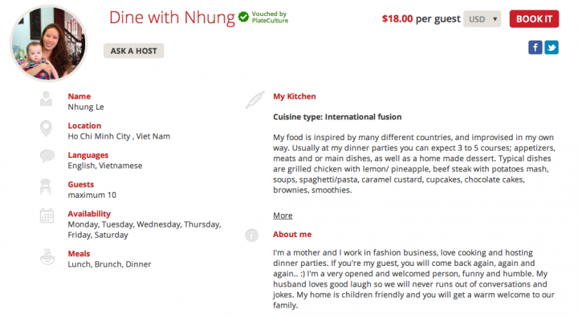Screen dimensions: 578x318
Task: Open Nhung's profile photo
Action: [x=48, y=43]
